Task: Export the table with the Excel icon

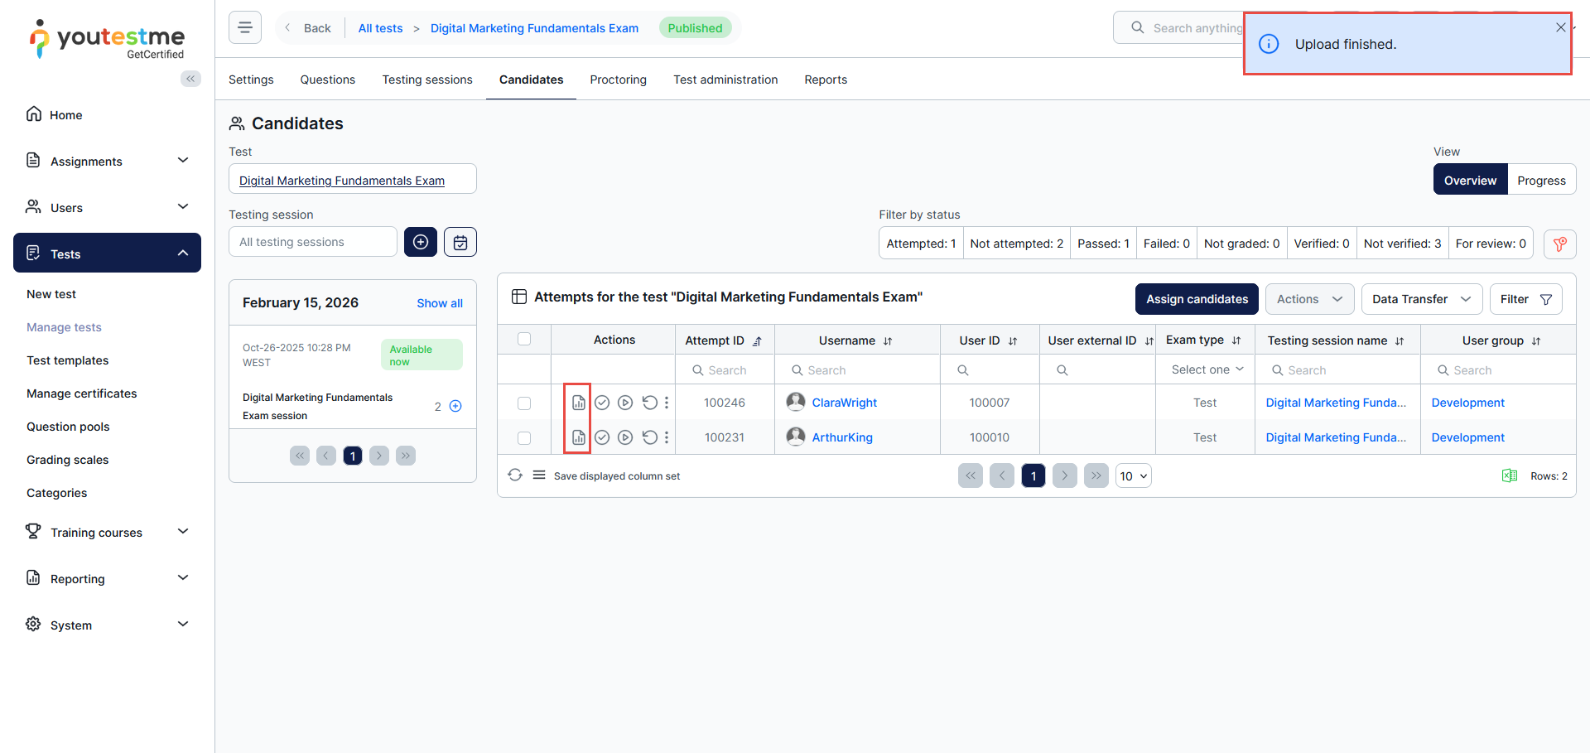Action: (1509, 475)
